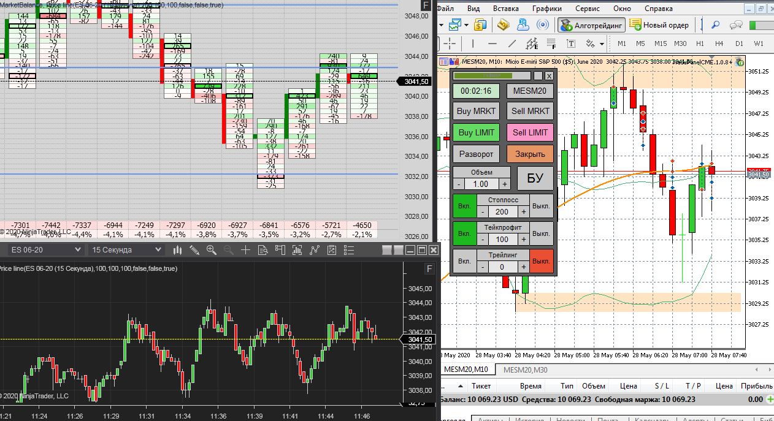774x421 pixels.
Task: Open the Вставка menu
Action: coord(506,9)
